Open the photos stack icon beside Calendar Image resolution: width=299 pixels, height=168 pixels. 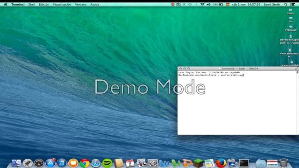(141, 163)
